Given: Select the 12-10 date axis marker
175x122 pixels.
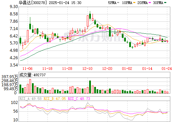Looking at the screenshot, I should 87,69.
